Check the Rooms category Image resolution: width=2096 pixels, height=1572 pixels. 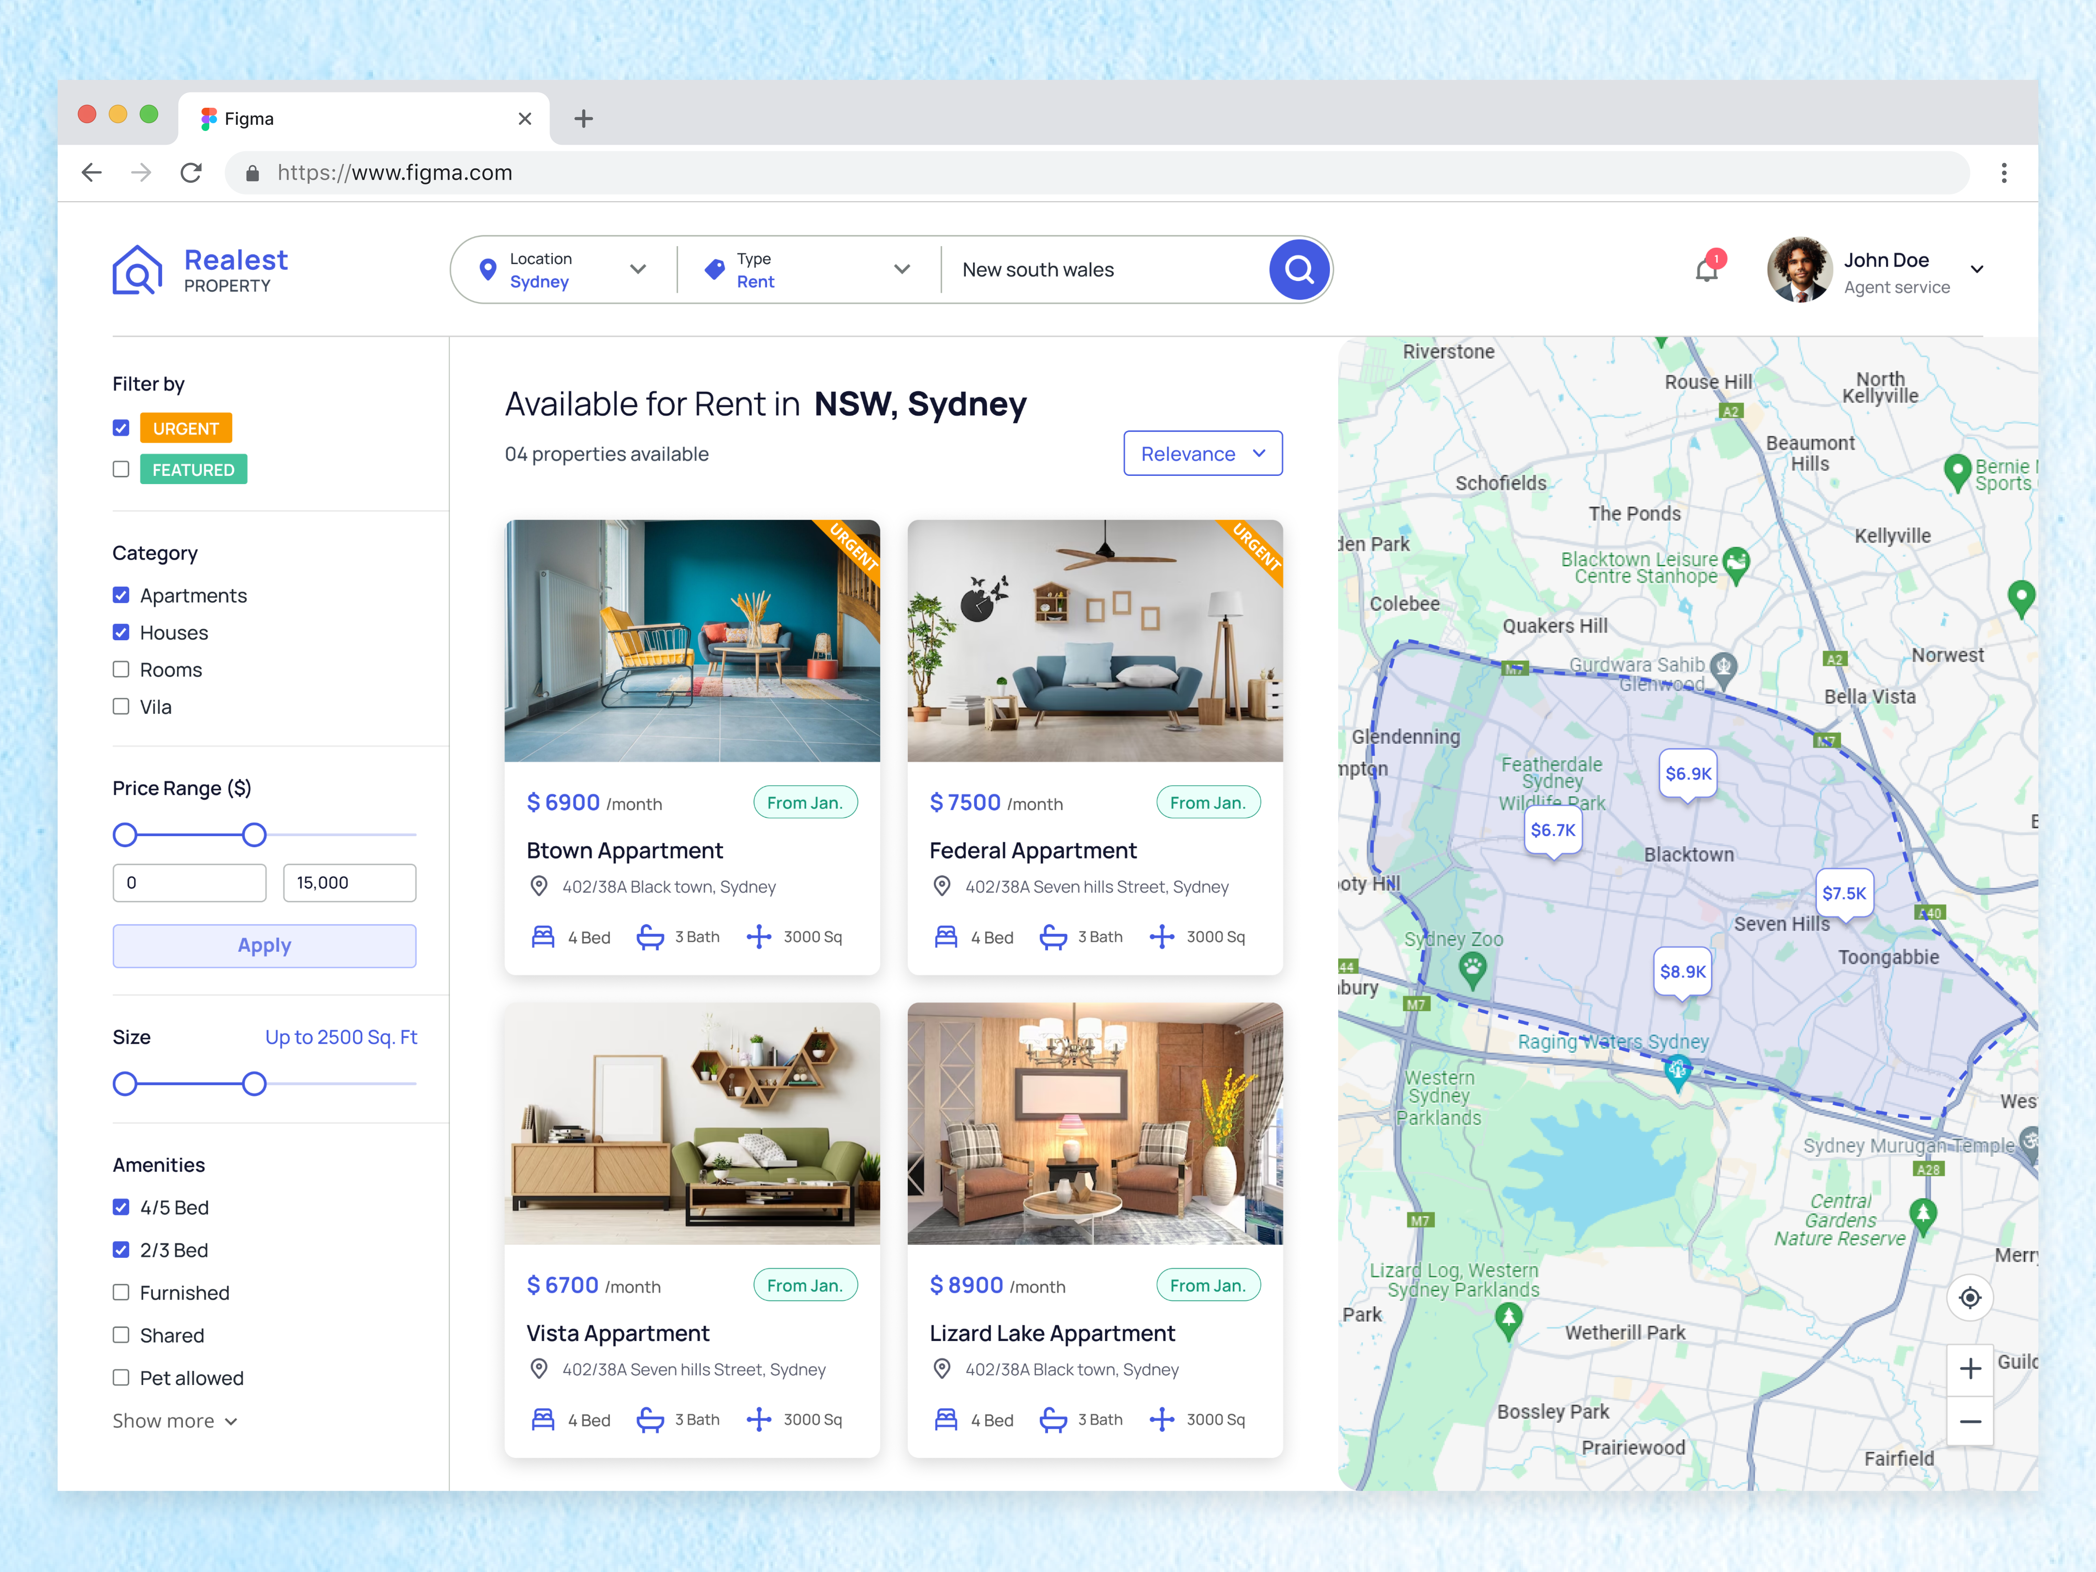point(121,669)
